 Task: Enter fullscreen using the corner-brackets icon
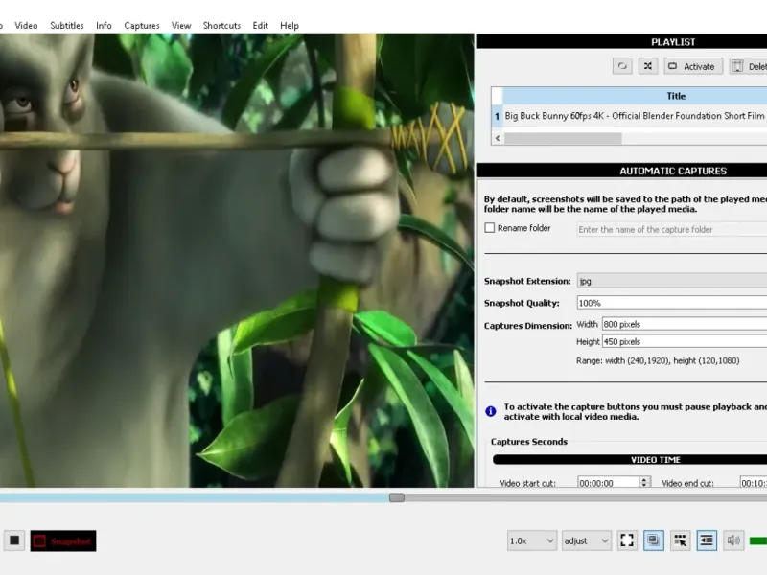pyautogui.click(x=627, y=540)
